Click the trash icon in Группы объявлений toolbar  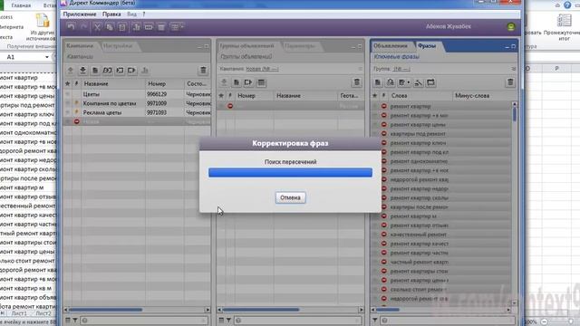coord(356,82)
